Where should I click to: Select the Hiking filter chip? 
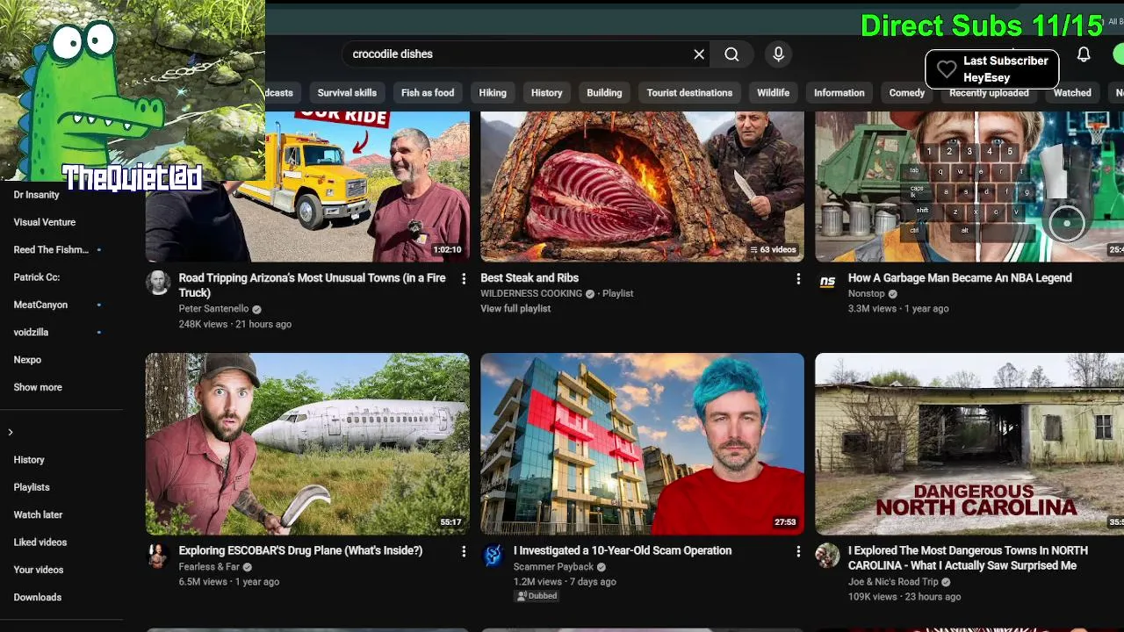tap(493, 93)
